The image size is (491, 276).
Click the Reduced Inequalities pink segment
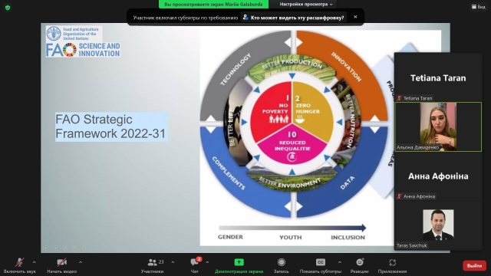pyautogui.click(x=292, y=146)
